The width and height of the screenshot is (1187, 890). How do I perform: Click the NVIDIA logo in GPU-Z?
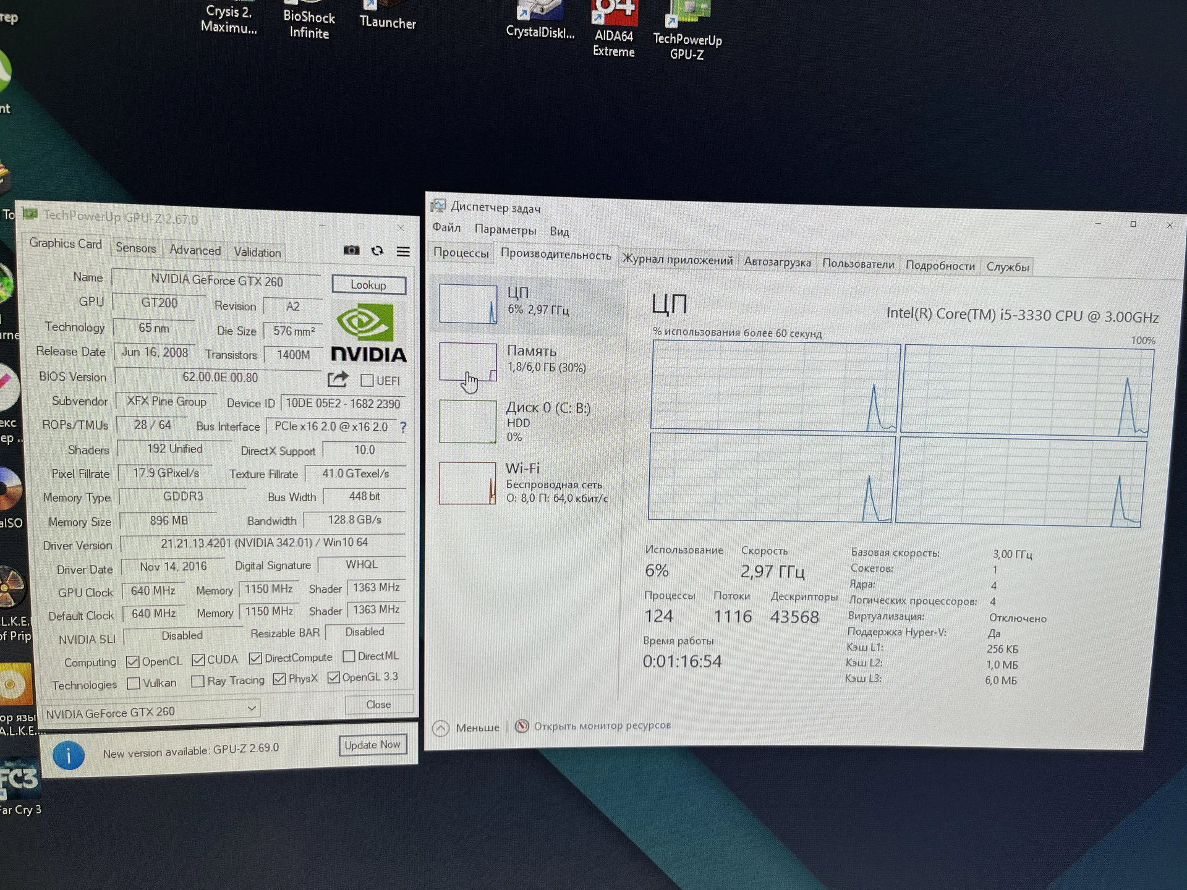369,332
